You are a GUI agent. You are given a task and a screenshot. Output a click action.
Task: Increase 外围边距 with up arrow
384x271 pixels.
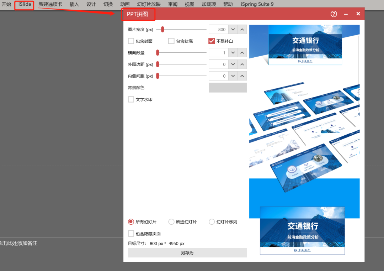(242, 64)
